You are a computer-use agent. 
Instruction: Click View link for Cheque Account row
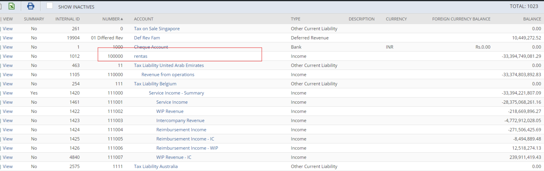8,47
